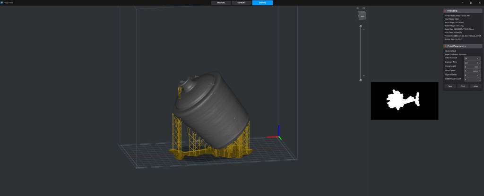Collapse the Print Parameters section

click(x=445, y=46)
